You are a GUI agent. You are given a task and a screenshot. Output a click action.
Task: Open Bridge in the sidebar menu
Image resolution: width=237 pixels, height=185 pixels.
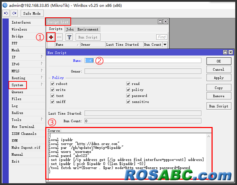27,36
